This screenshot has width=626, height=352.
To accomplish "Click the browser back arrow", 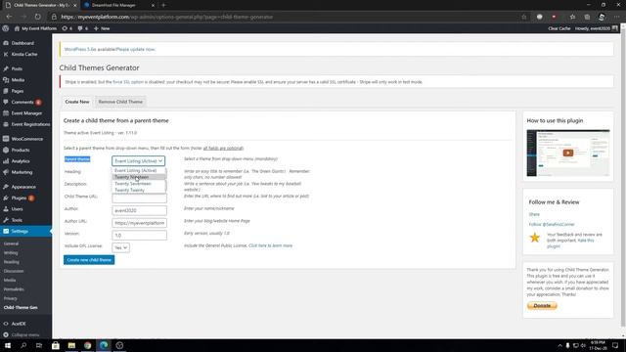I will click(x=9, y=17).
